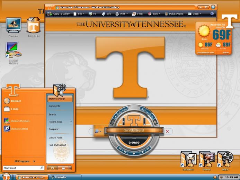
Task: Click the film reel user picture on Start menu
Action: tap(59, 90)
